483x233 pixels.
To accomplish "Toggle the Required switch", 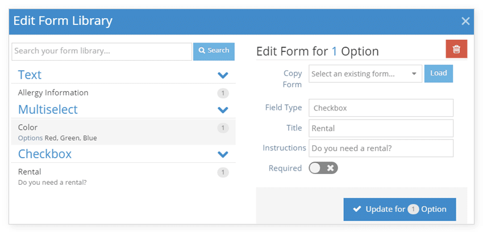I will point(323,168).
